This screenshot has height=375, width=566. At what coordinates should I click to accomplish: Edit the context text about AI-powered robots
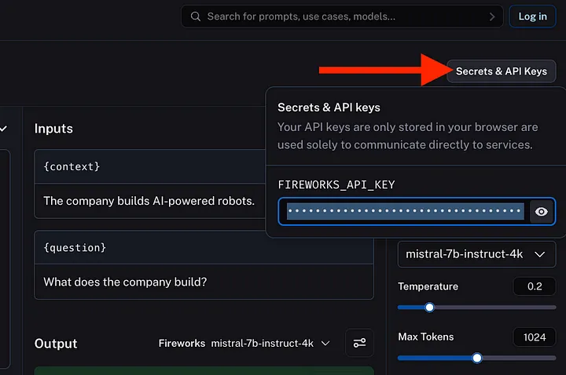(149, 201)
